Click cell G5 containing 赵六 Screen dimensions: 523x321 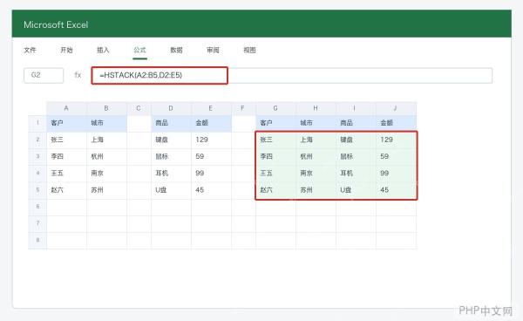point(275,190)
